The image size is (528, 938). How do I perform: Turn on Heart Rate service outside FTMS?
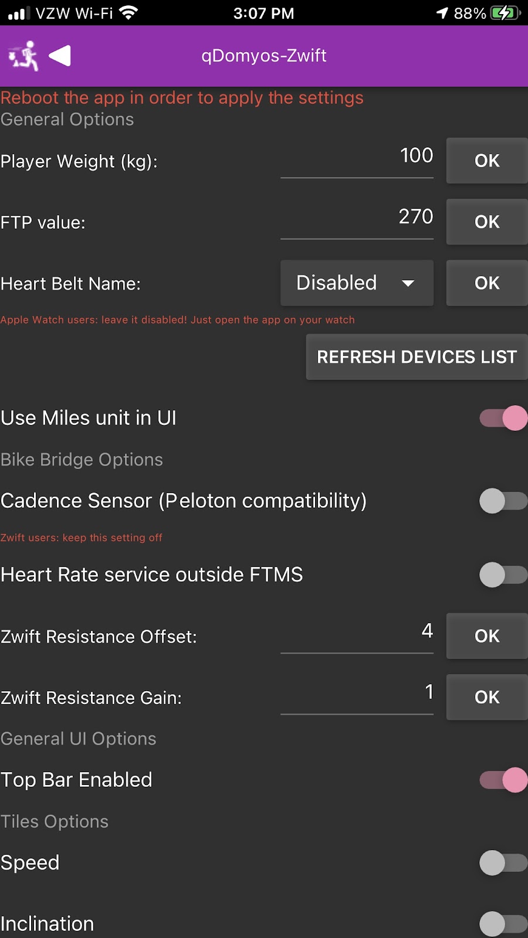click(503, 575)
